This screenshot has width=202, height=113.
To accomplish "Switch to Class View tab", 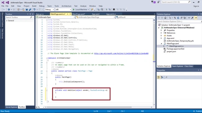I will coord(189,66).
